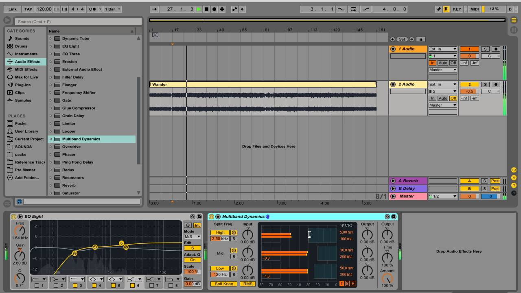Arm track 1 Audio for recording
Viewport: 521px width, 293px height.
point(496,49)
